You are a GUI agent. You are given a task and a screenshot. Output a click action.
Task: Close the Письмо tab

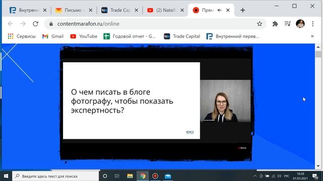(90, 10)
